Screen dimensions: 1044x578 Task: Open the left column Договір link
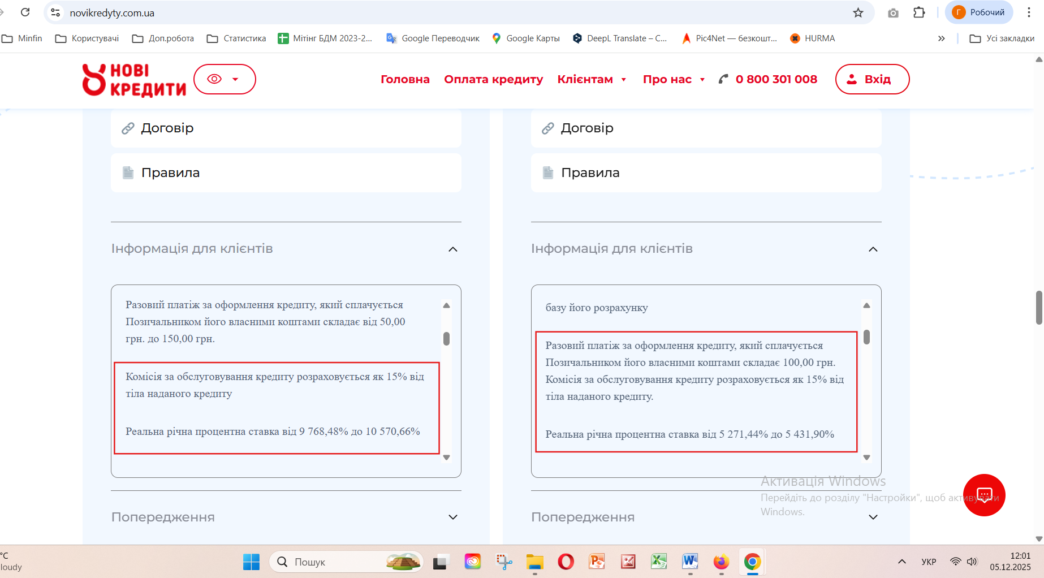pyautogui.click(x=286, y=128)
